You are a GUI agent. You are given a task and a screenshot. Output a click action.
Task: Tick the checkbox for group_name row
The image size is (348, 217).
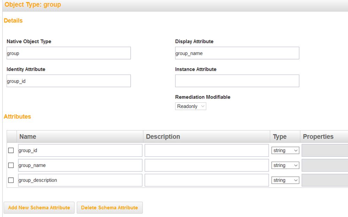click(11, 165)
